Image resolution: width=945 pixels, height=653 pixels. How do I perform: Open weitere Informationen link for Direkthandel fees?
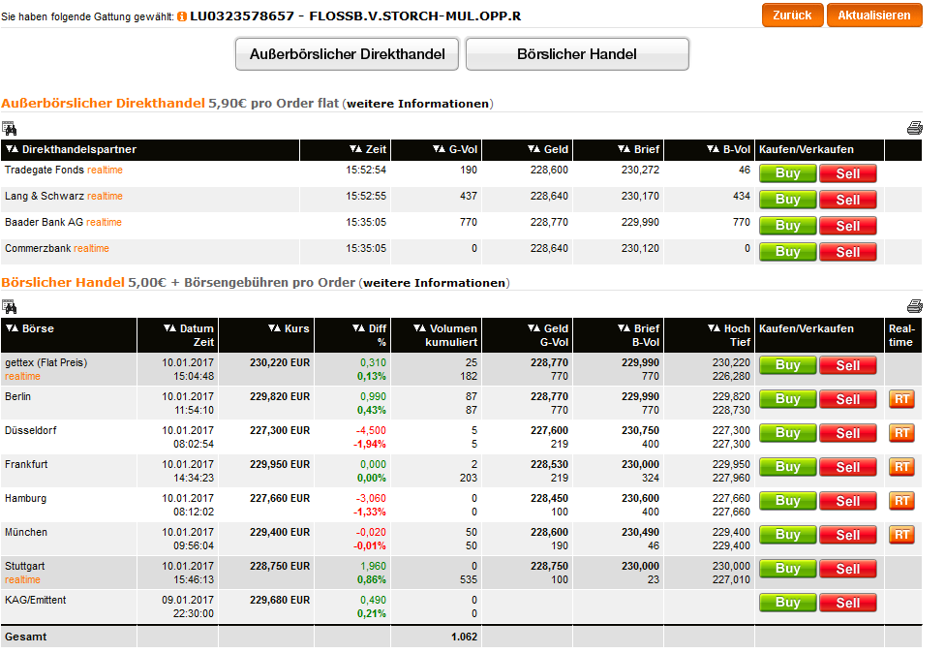pyautogui.click(x=418, y=104)
